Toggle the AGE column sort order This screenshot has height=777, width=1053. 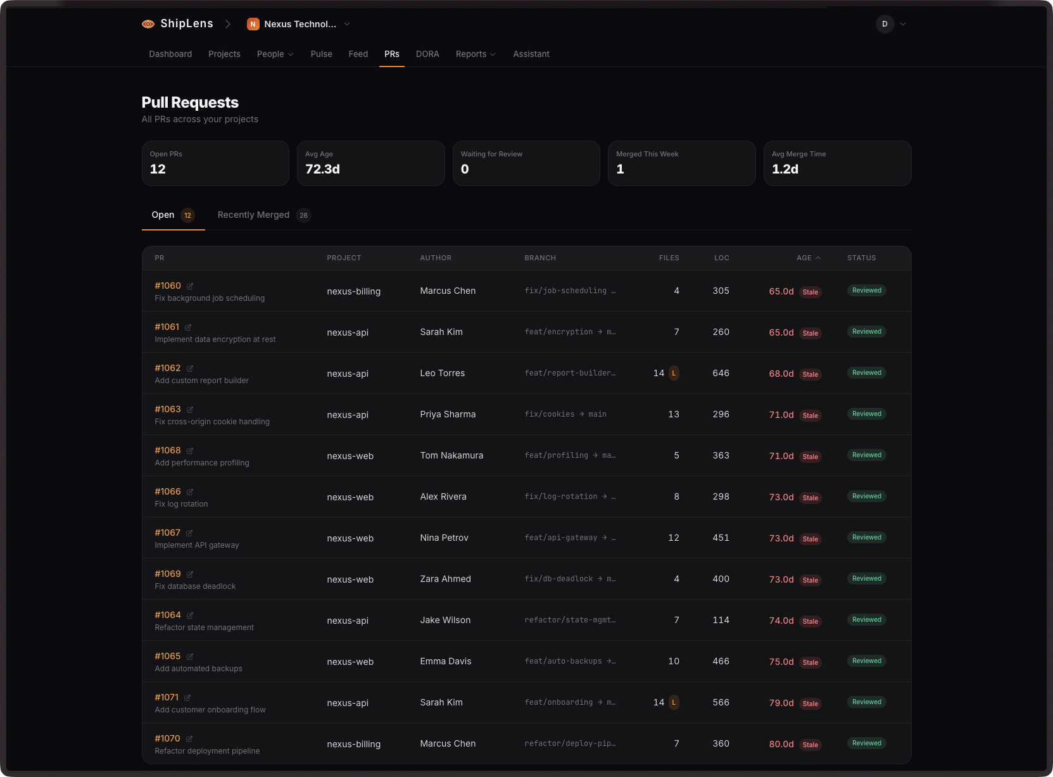click(809, 258)
